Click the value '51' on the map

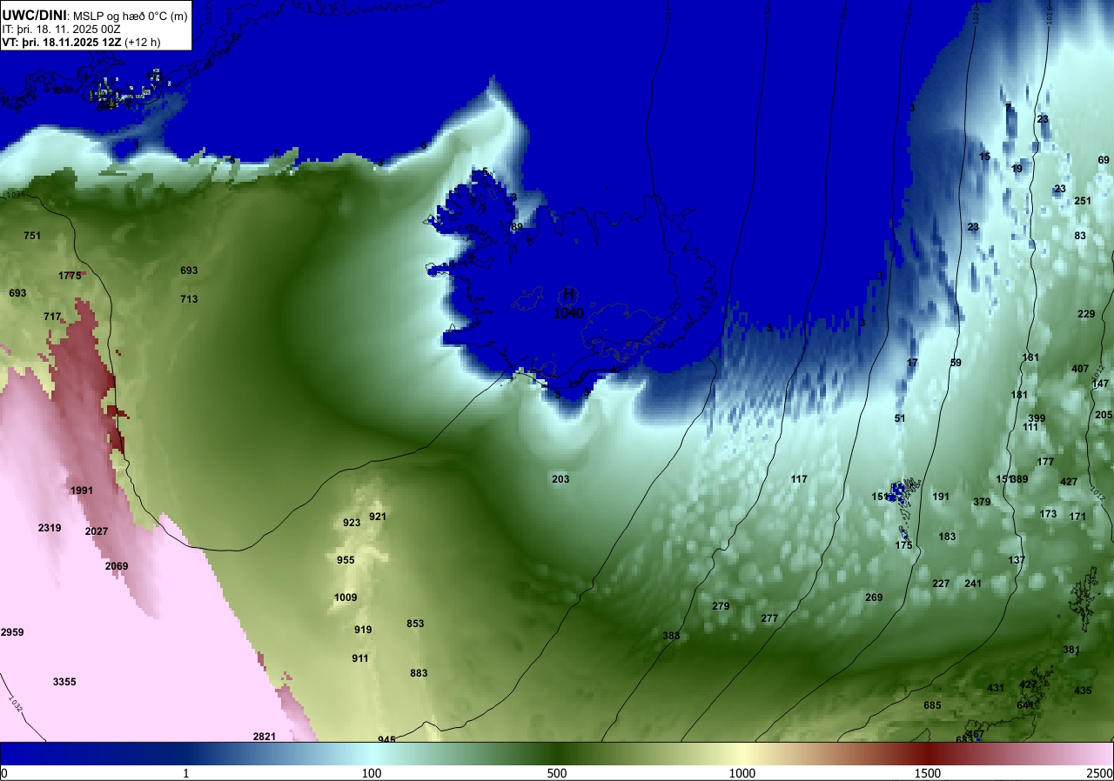(x=900, y=418)
